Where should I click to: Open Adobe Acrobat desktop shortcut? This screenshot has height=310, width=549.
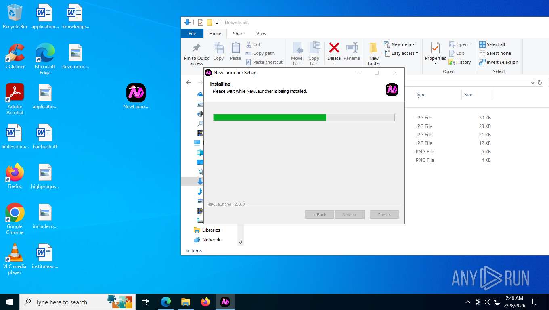15,99
